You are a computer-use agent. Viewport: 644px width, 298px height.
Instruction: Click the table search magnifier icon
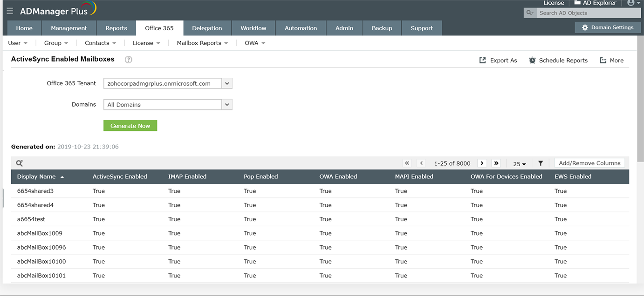(19, 163)
